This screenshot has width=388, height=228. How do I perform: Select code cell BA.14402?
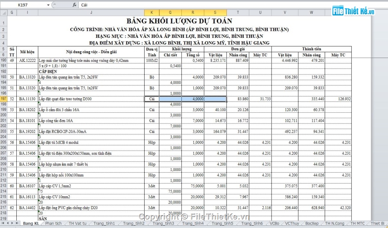tap(27, 208)
